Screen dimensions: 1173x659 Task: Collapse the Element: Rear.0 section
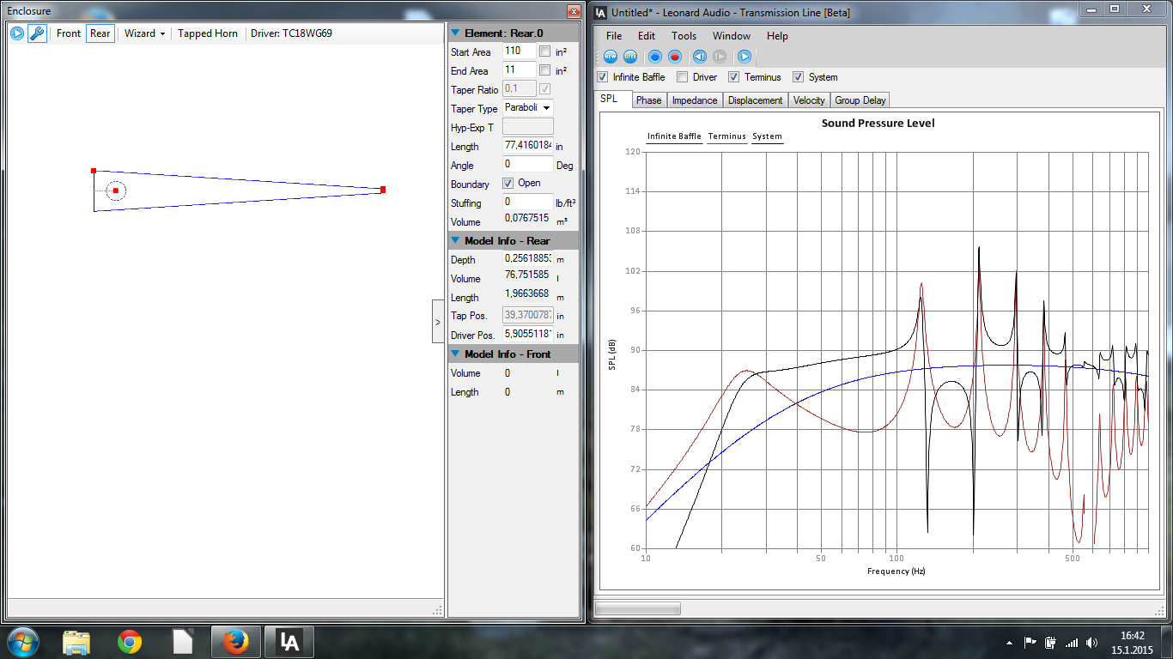(455, 33)
